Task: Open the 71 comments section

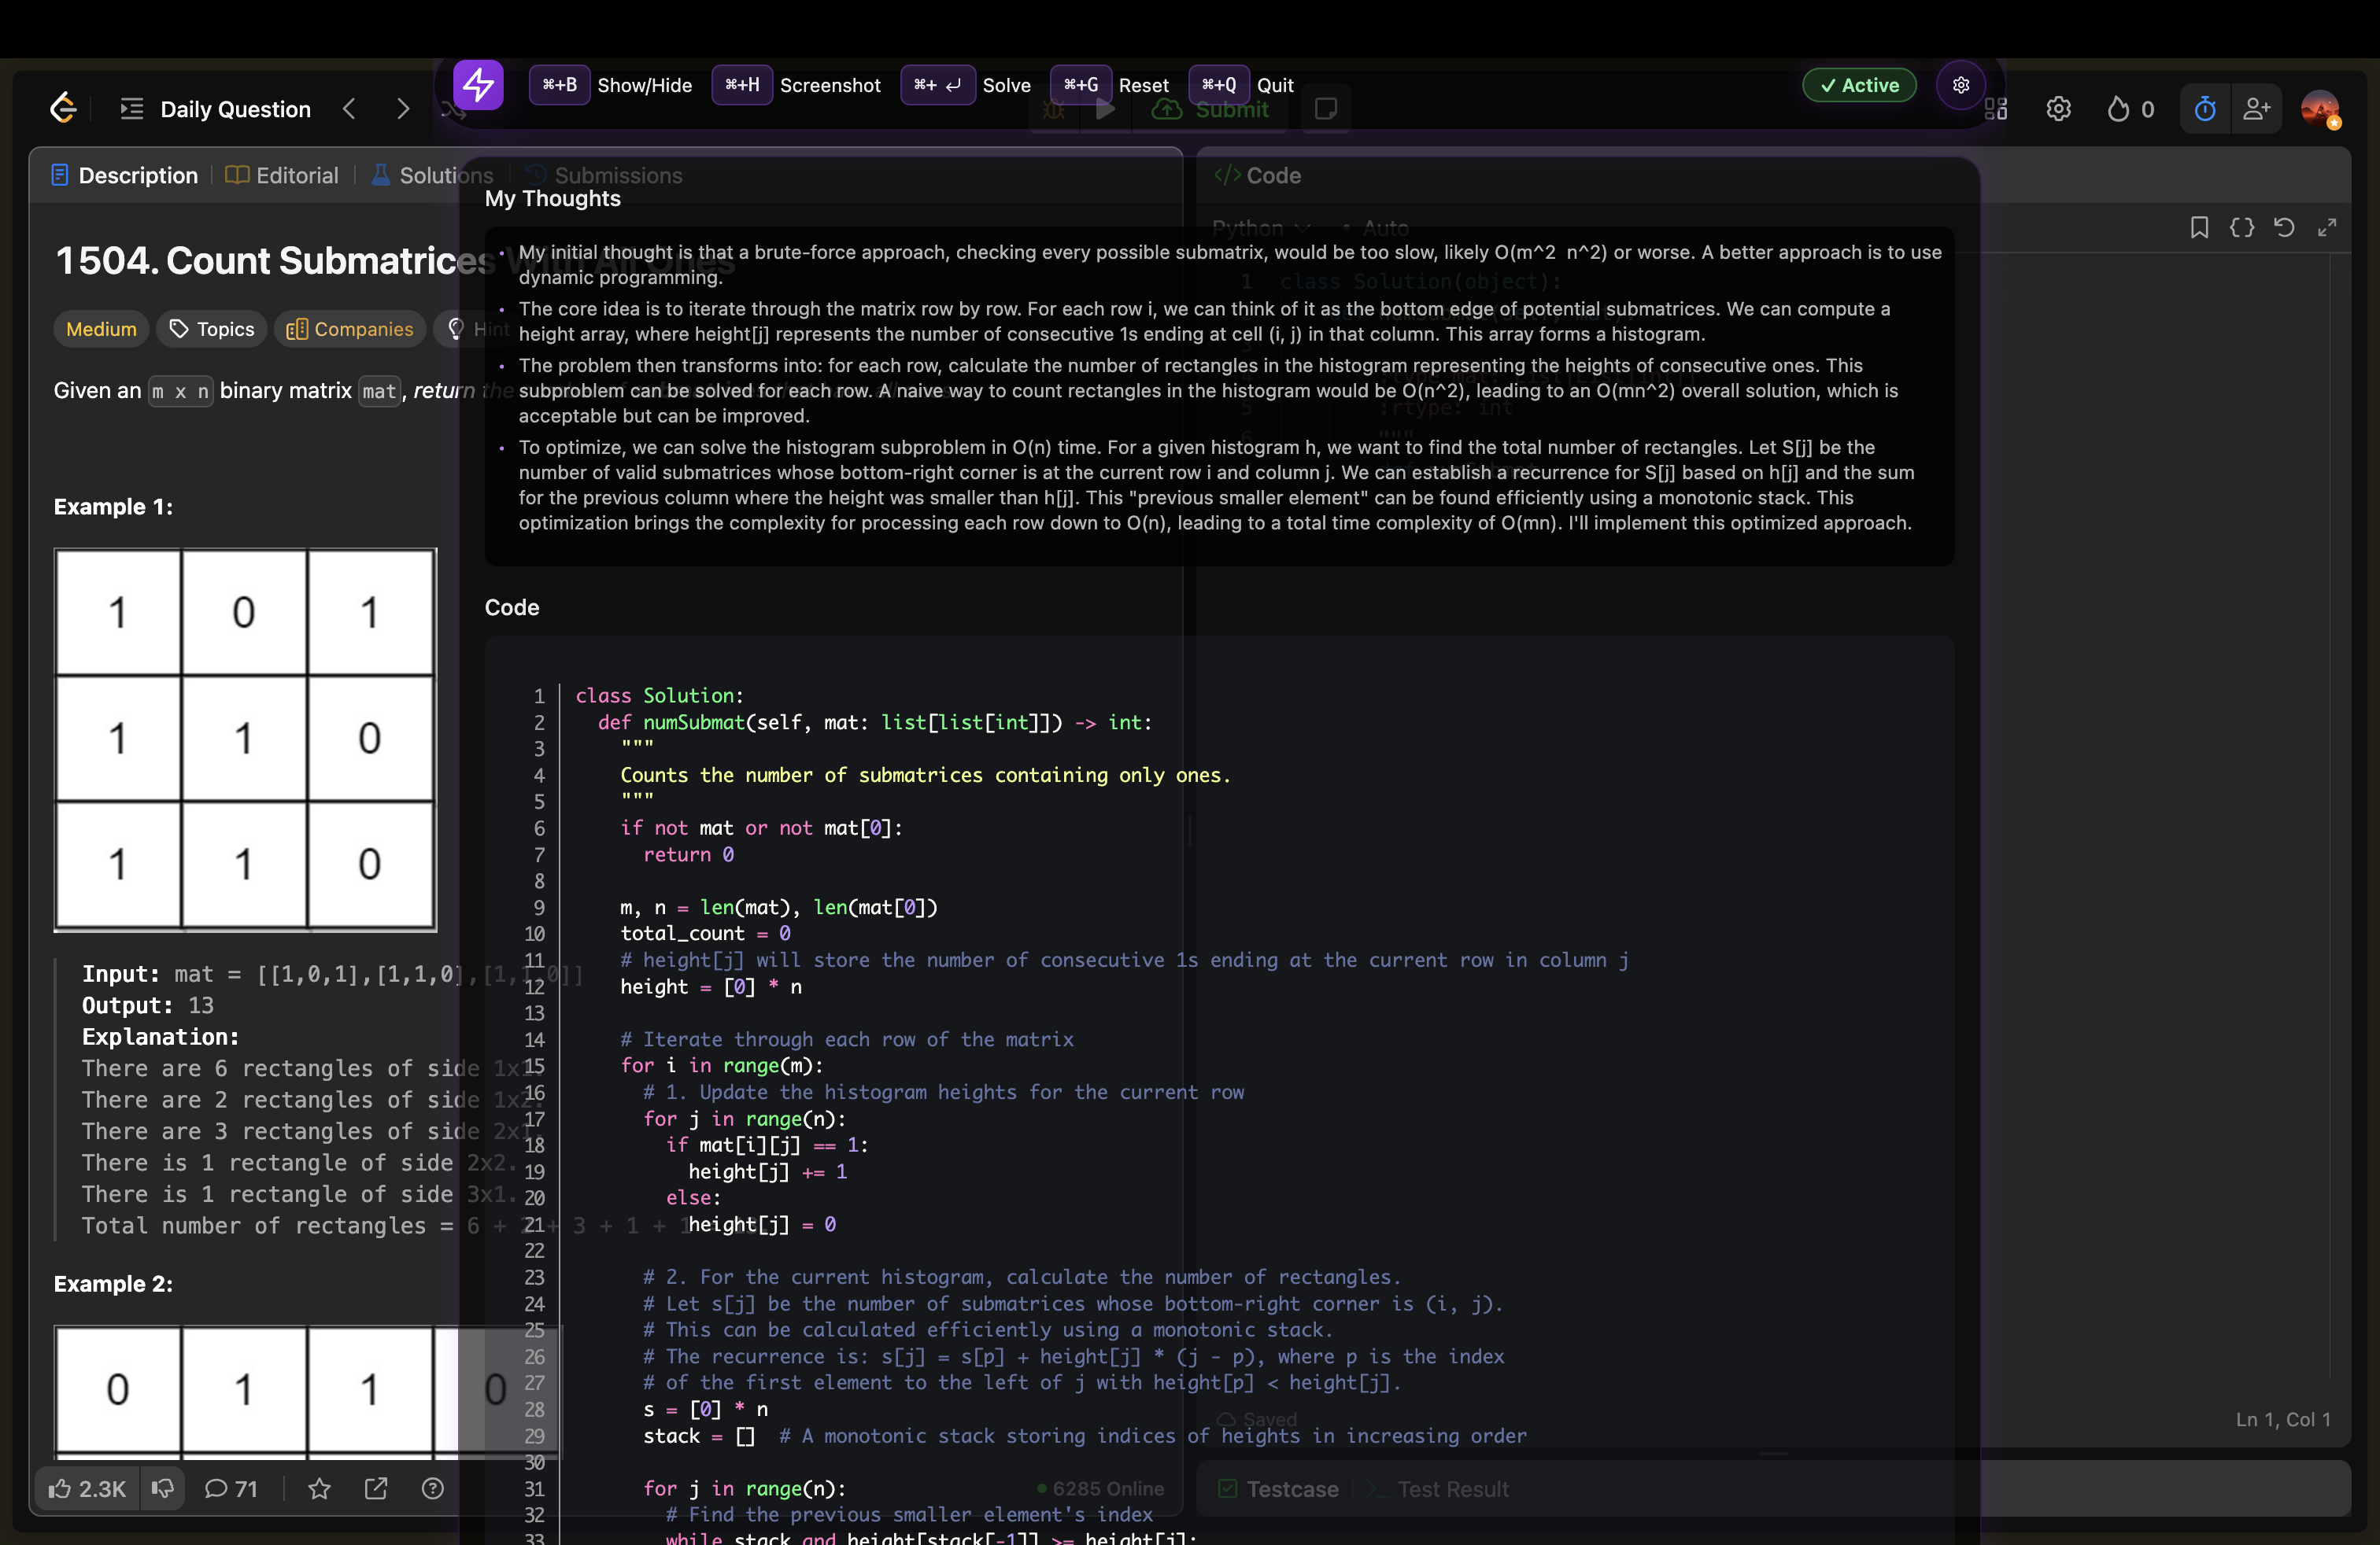Action: tap(231, 1488)
